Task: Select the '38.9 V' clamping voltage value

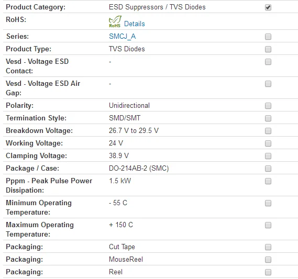Action: [x=119, y=155]
